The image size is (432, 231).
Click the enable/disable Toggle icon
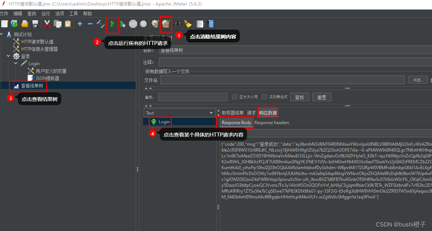[x=100, y=24]
